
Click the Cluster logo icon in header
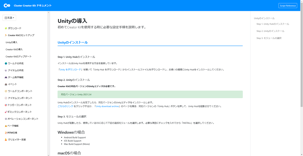(7, 6)
